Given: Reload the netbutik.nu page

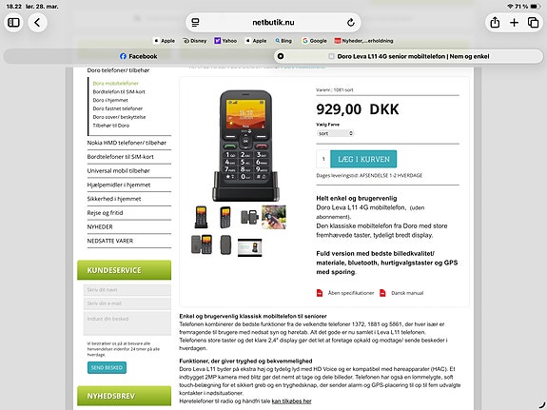Looking at the screenshot, I should [x=351, y=23].
